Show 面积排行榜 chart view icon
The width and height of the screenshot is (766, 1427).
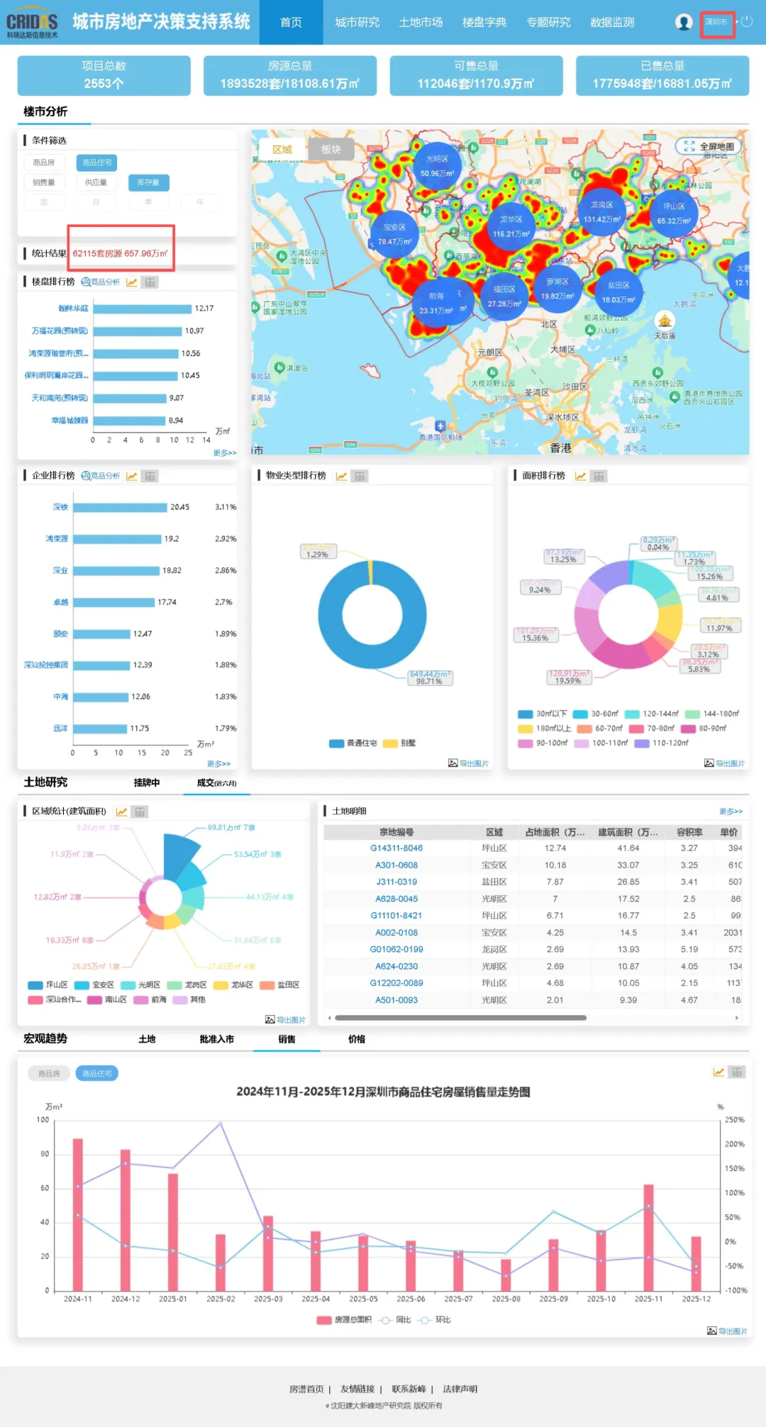tap(581, 476)
